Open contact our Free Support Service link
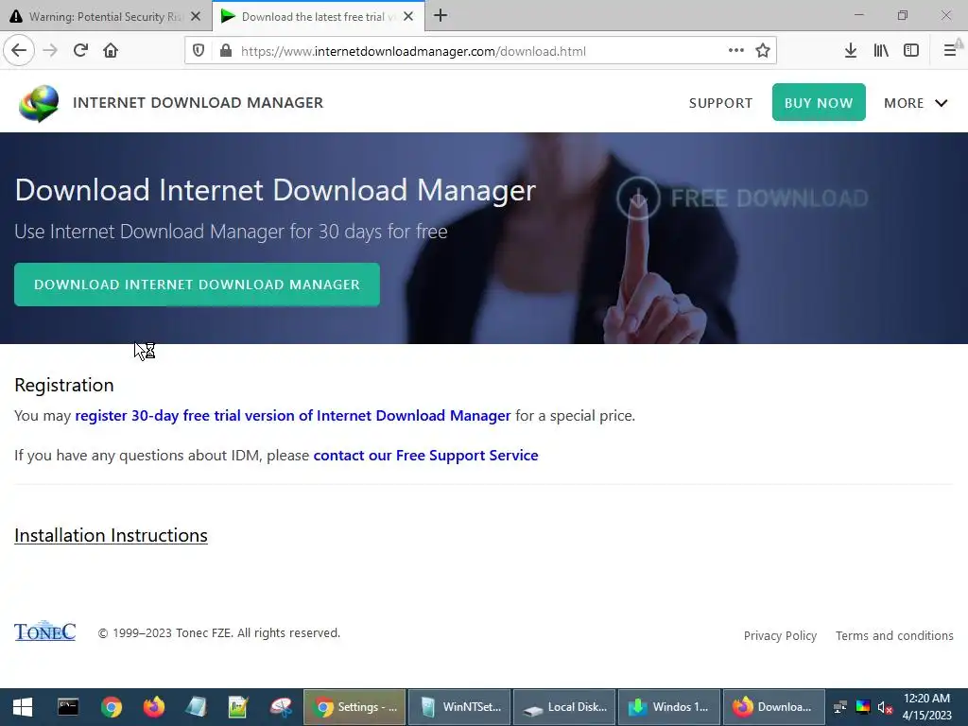The width and height of the screenshot is (968, 726). (x=426, y=455)
